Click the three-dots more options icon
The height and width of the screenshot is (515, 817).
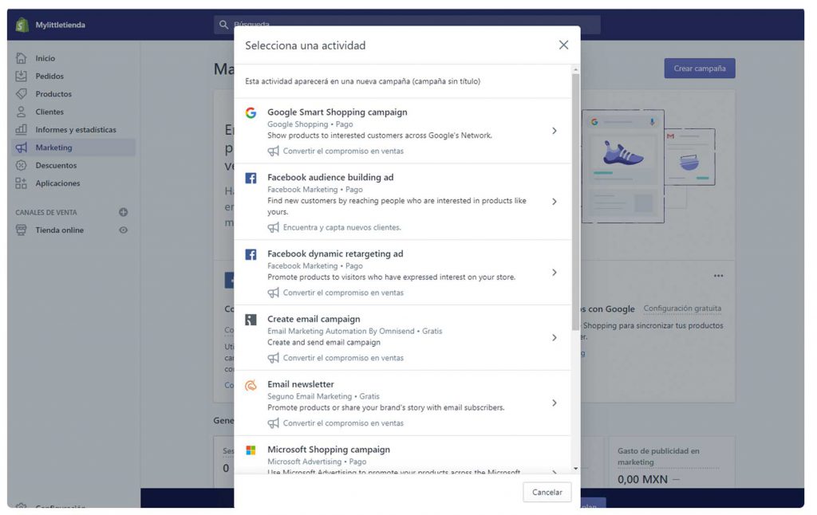(719, 276)
